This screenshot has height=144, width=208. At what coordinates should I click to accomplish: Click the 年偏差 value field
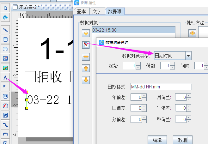[x=136, y=97]
